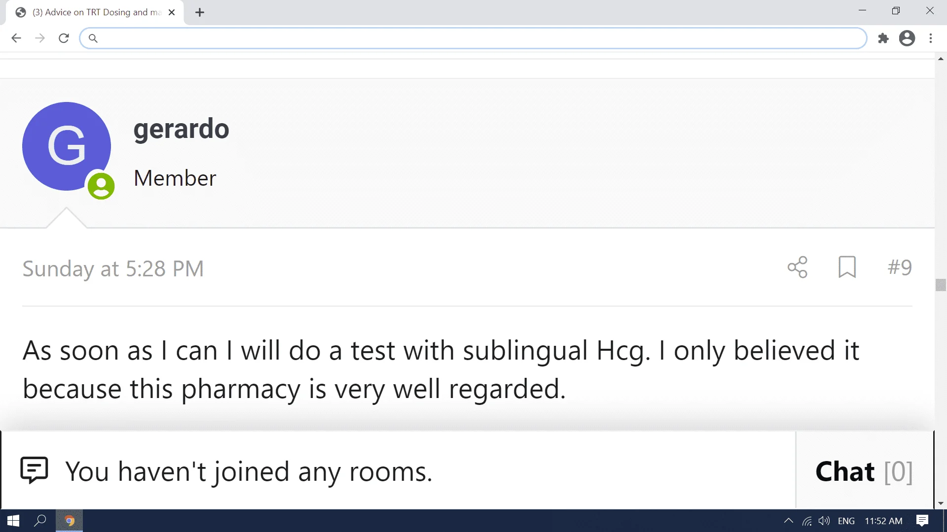
Task: Click the Sunday at 5:28 PM timestamp
Action: click(113, 269)
